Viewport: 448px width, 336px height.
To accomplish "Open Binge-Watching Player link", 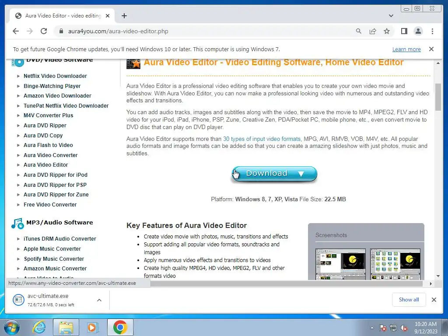I will coord(52,86).
